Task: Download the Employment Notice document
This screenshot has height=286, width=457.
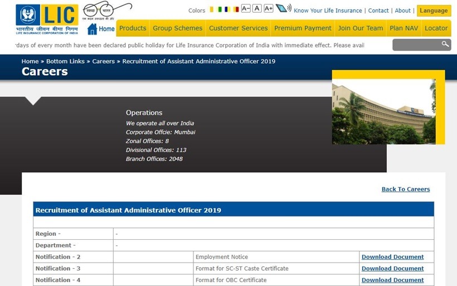Action: 392,257
